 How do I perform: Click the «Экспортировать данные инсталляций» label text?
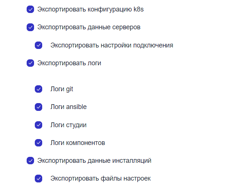click(94, 161)
